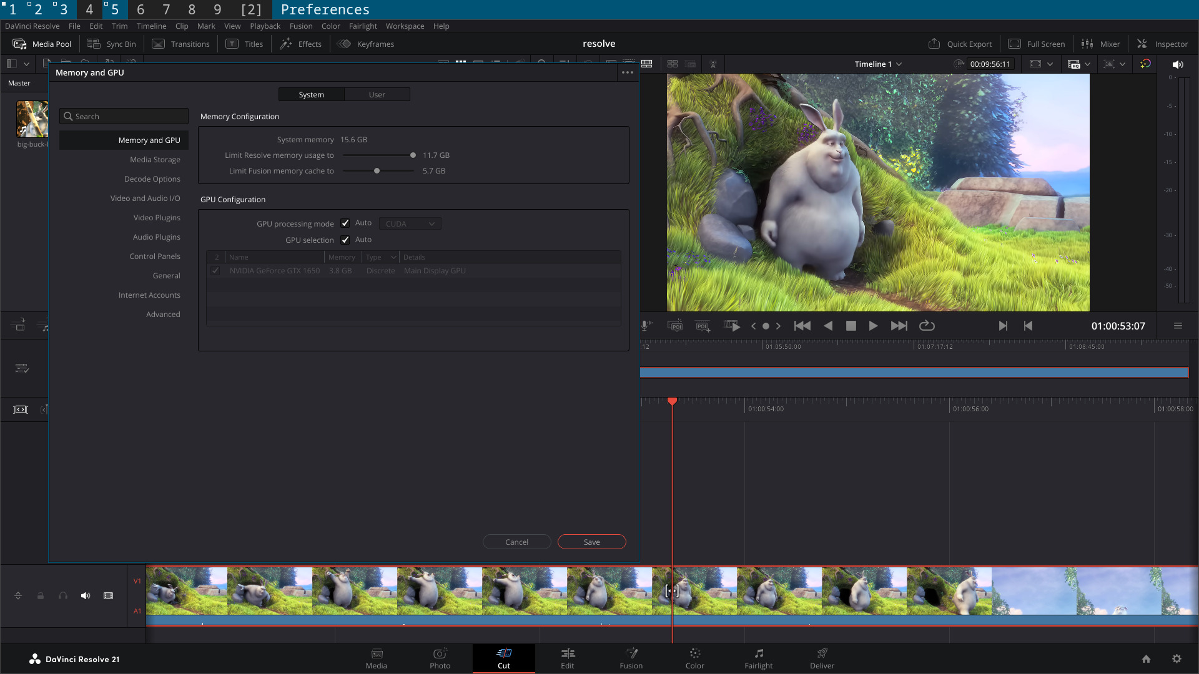Mute viewer audio speaker icon

pos(1178,64)
